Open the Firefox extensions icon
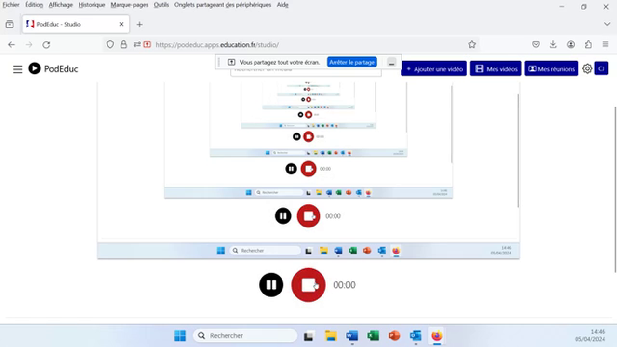The image size is (617, 347). (x=588, y=44)
